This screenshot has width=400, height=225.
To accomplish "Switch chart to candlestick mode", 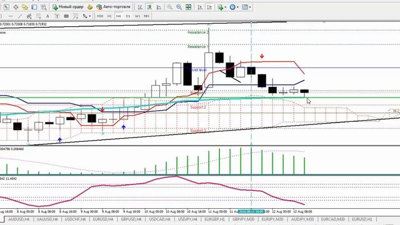I will 149,7.
